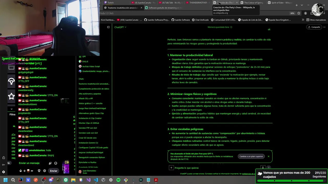Open the purple Visual Studio taskbar icon
The width and height of the screenshot is (328, 184).
(88, 180)
